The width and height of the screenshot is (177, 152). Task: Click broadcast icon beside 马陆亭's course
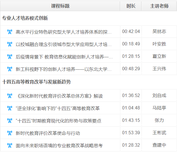click(x=10, y=108)
